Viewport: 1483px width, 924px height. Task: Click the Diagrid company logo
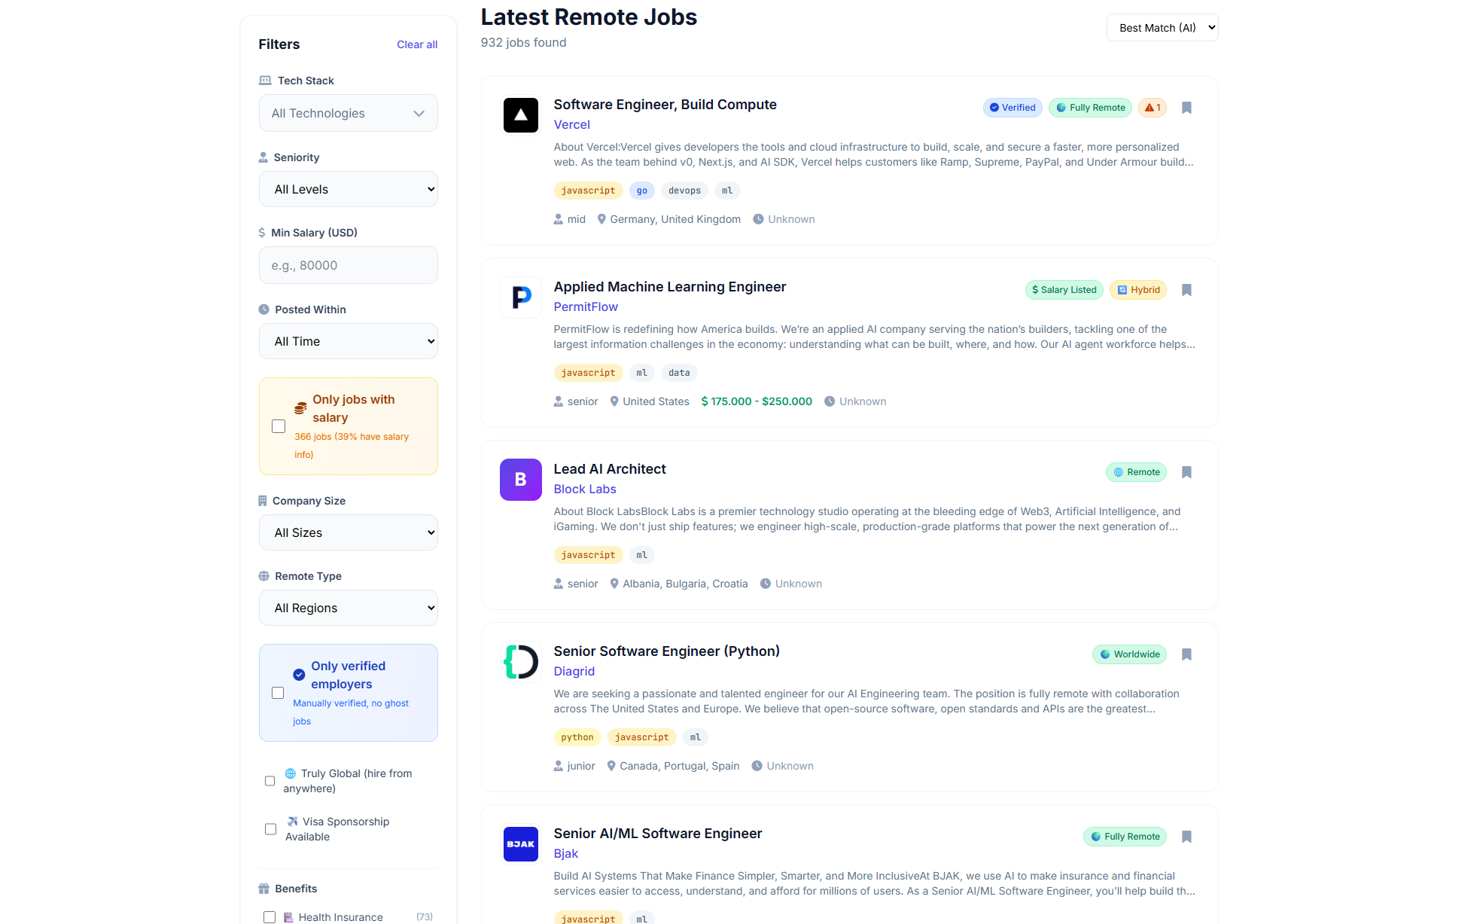520,661
